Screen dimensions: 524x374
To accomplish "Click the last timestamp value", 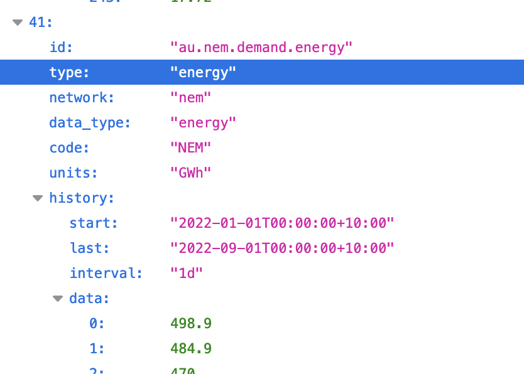I will coord(283,248).
